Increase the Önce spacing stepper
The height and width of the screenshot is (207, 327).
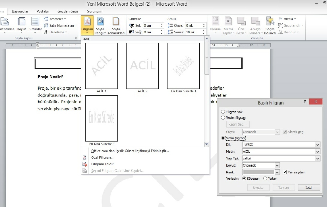[x=204, y=24]
